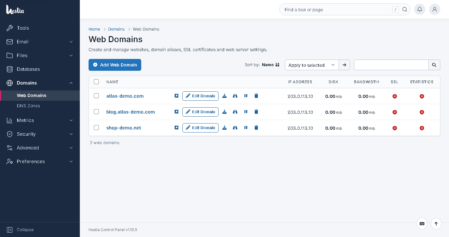The image size is (449, 237).
Task: Check the atlas-demo.com row checkbox
Action: click(x=96, y=96)
